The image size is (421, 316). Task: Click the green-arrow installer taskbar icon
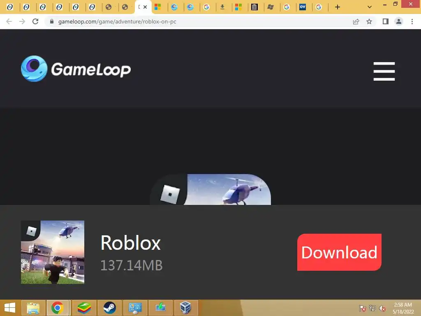pyautogui.click(x=161, y=308)
